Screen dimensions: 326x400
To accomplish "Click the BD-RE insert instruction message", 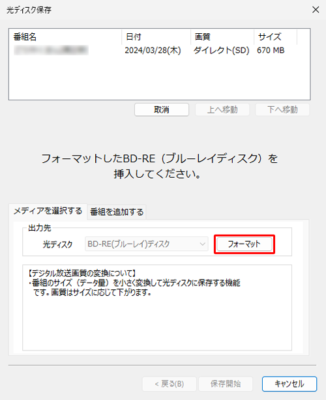I will click(x=160, y=166).
